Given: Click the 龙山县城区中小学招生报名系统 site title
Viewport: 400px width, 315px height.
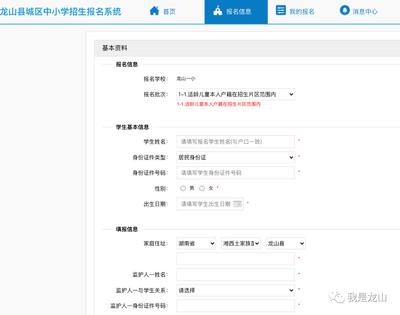Looking at the screenshot, I should click(60, 12).
